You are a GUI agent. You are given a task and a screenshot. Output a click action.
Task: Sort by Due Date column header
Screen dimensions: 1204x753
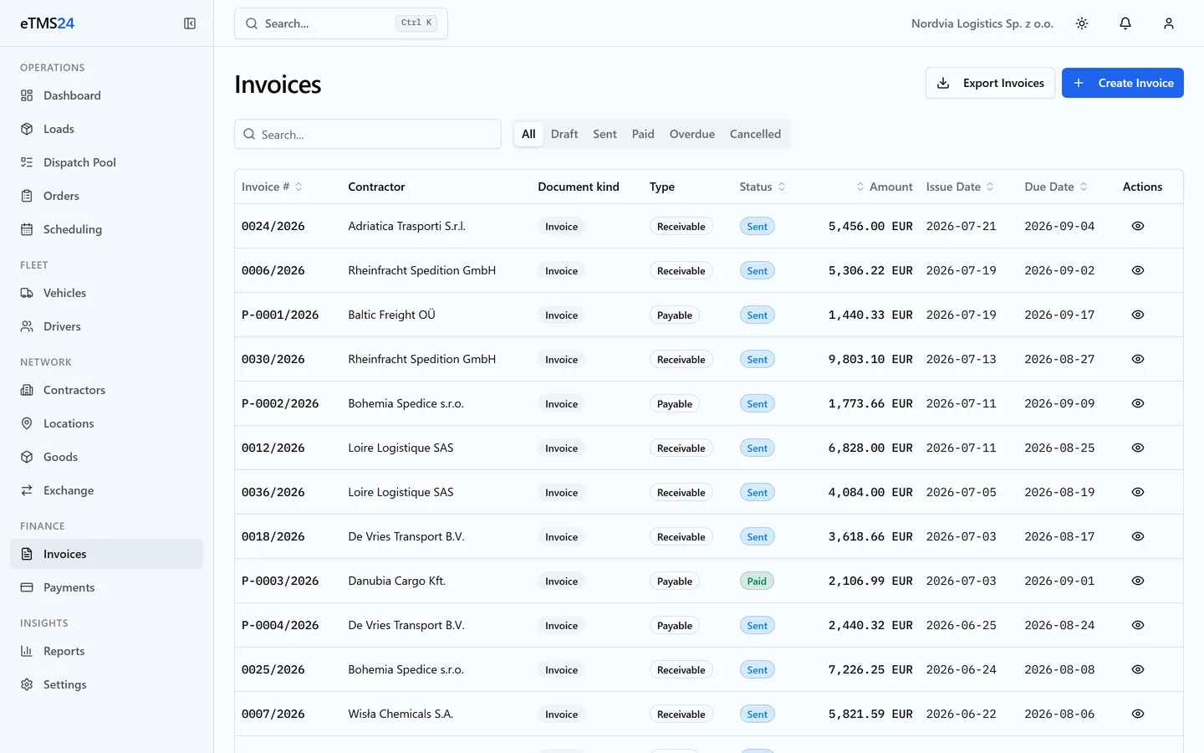[x=1056, y=187]
